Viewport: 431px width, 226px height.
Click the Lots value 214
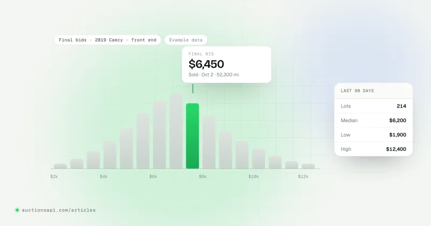tap(401, 106)
